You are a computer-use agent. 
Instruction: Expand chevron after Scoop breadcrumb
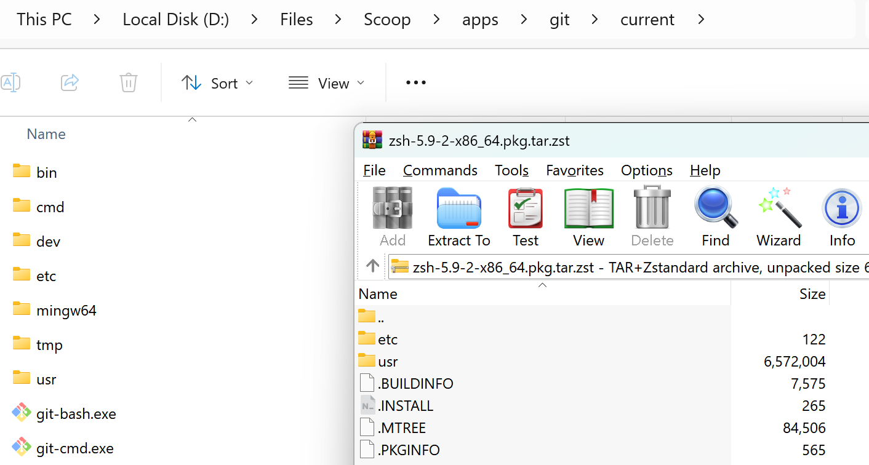(x=436, y=20)
